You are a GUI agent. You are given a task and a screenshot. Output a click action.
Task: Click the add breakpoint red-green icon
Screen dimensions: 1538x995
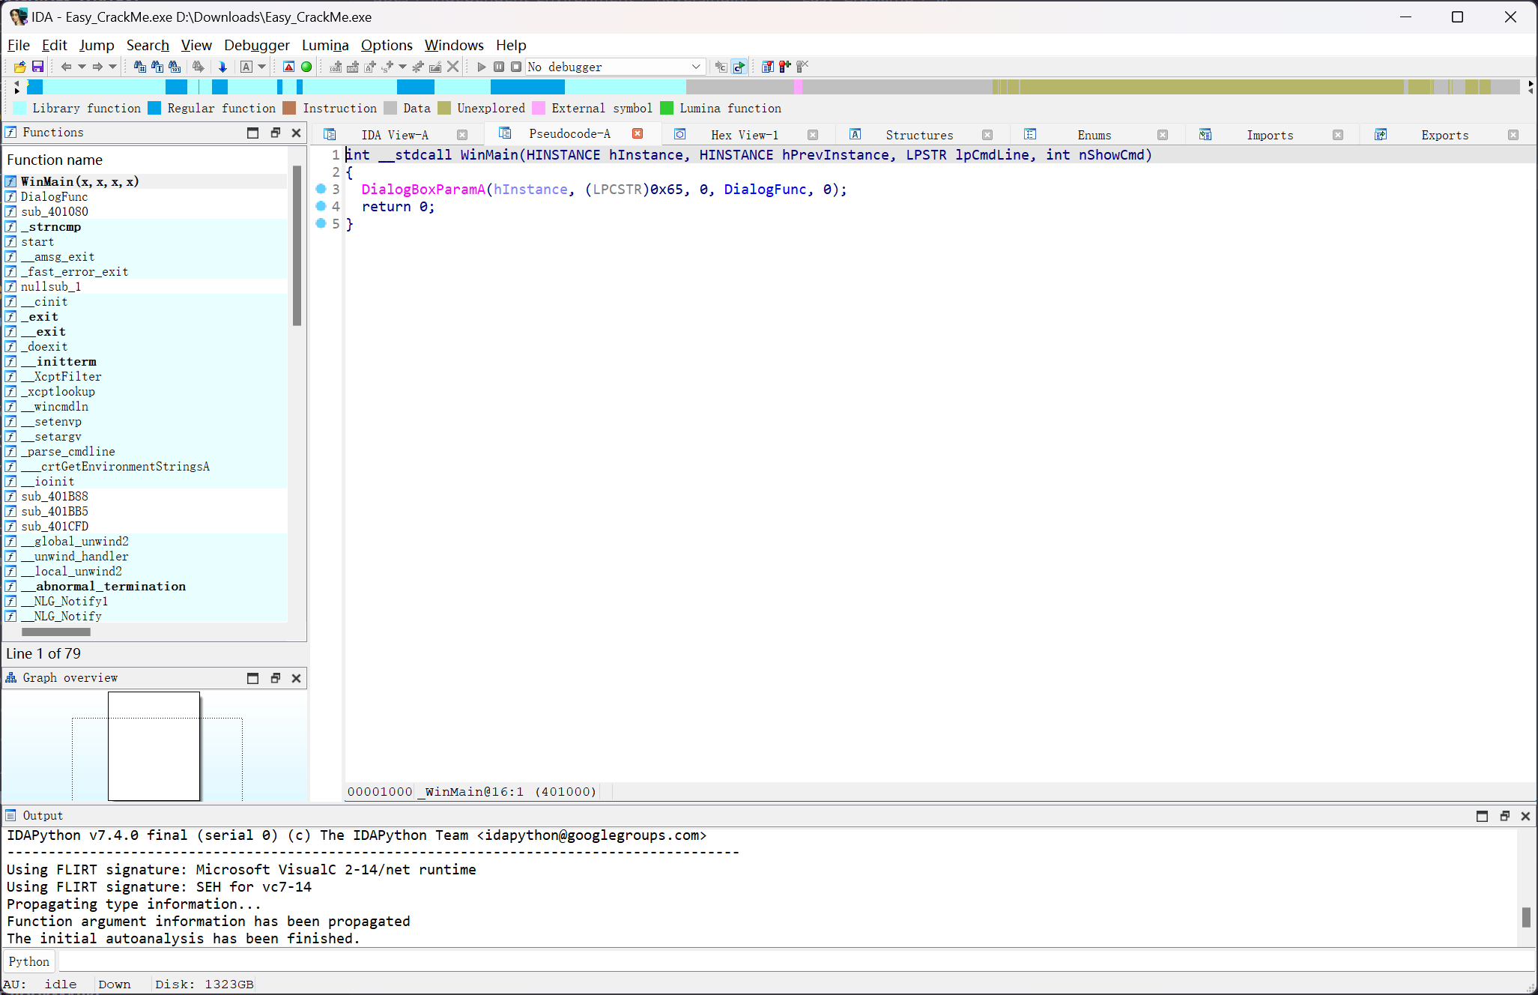[784, 67]
